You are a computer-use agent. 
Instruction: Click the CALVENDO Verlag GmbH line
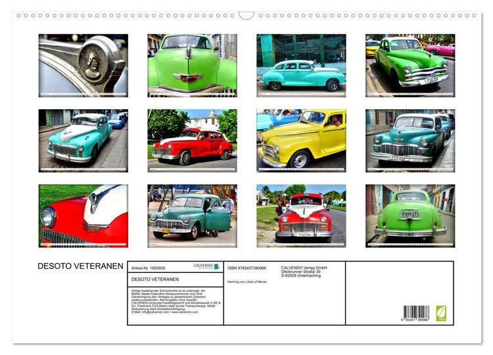pos(304,268)
